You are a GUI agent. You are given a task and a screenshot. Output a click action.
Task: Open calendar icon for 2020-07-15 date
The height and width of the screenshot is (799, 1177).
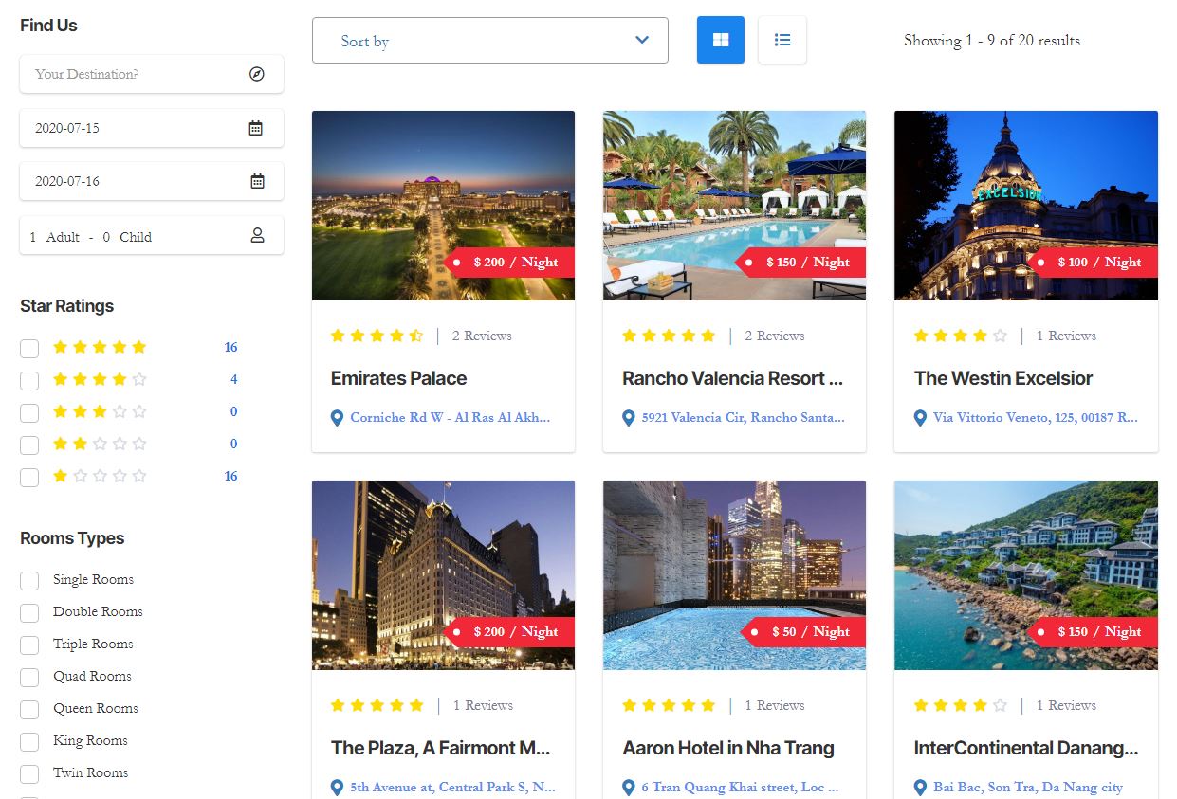click(256, 128)
